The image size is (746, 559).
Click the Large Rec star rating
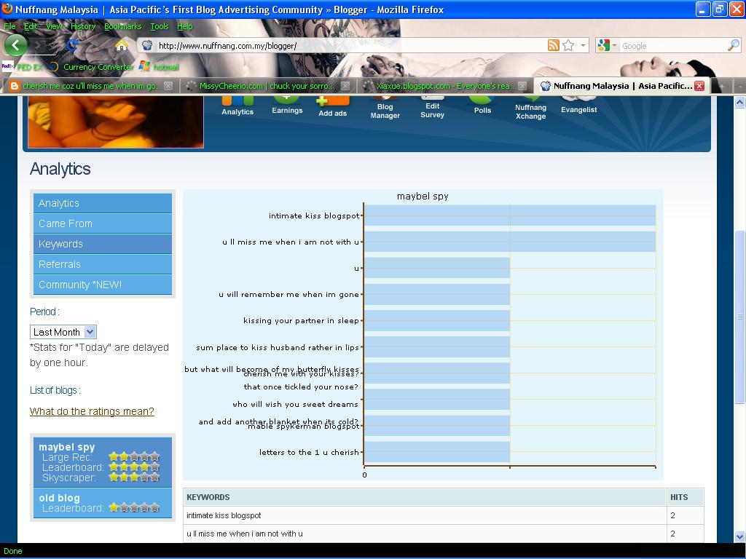(134, 457)
